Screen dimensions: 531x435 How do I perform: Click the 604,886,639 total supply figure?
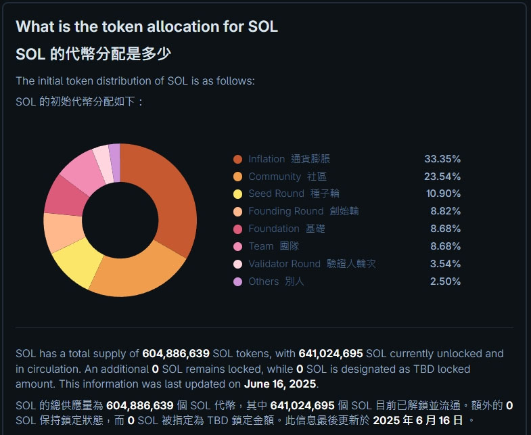pyautogui.click(x=177, y=354)
